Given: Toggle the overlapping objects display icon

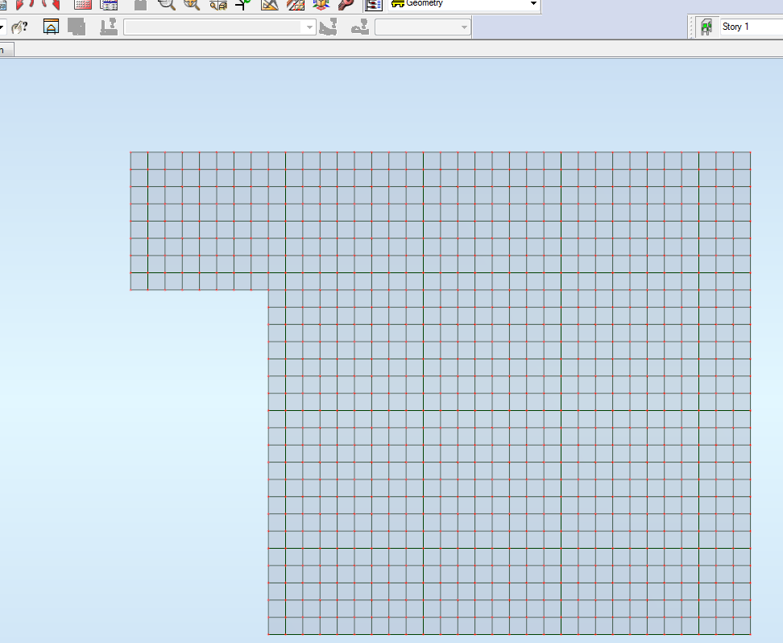Looking at the screenshot, I should (77, 27).
